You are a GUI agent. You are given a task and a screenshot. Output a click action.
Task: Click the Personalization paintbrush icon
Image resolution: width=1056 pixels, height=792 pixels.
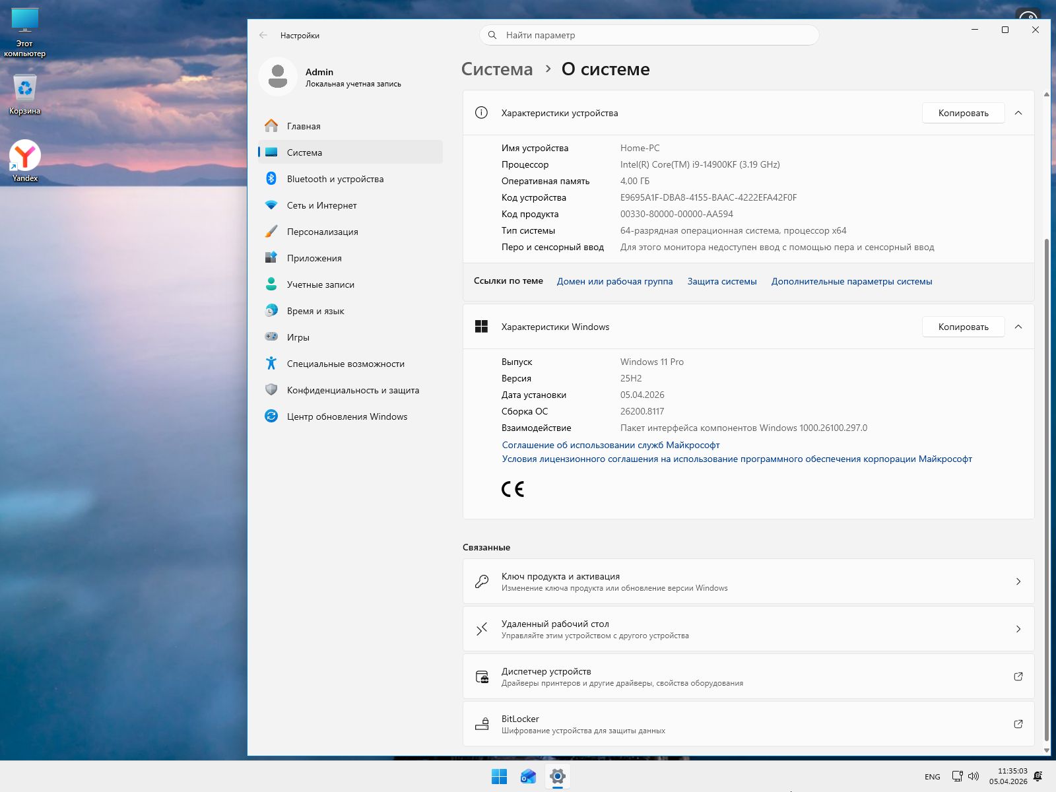coord(271,232)
